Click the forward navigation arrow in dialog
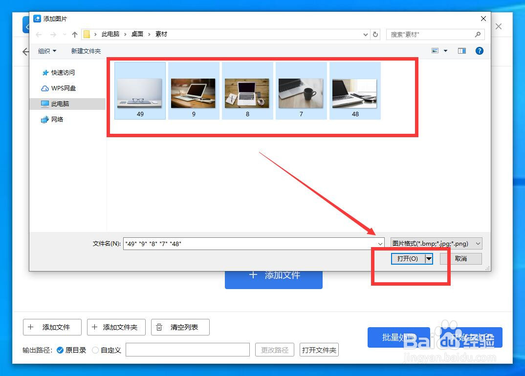This screenshot has width=525, height=376. point(53,35)
